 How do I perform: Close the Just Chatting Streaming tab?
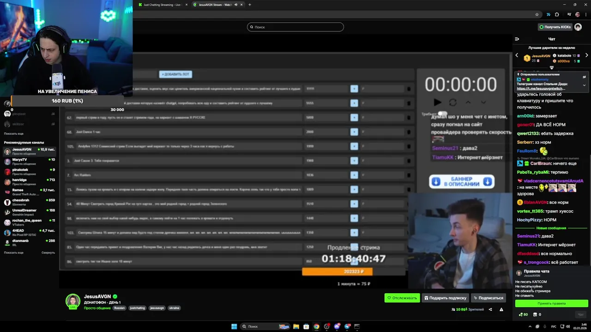186,5
